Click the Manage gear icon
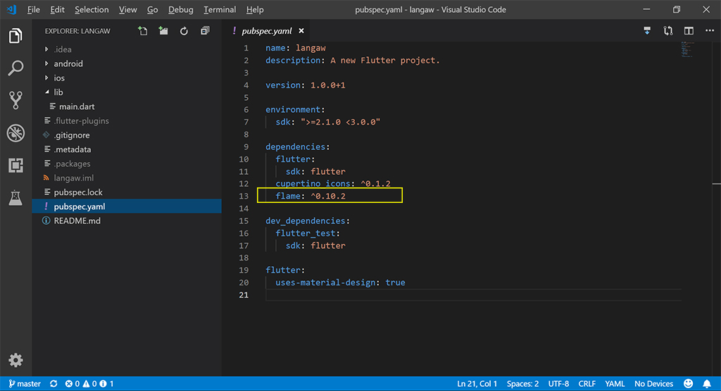The image size is (721, 391). 15,360
